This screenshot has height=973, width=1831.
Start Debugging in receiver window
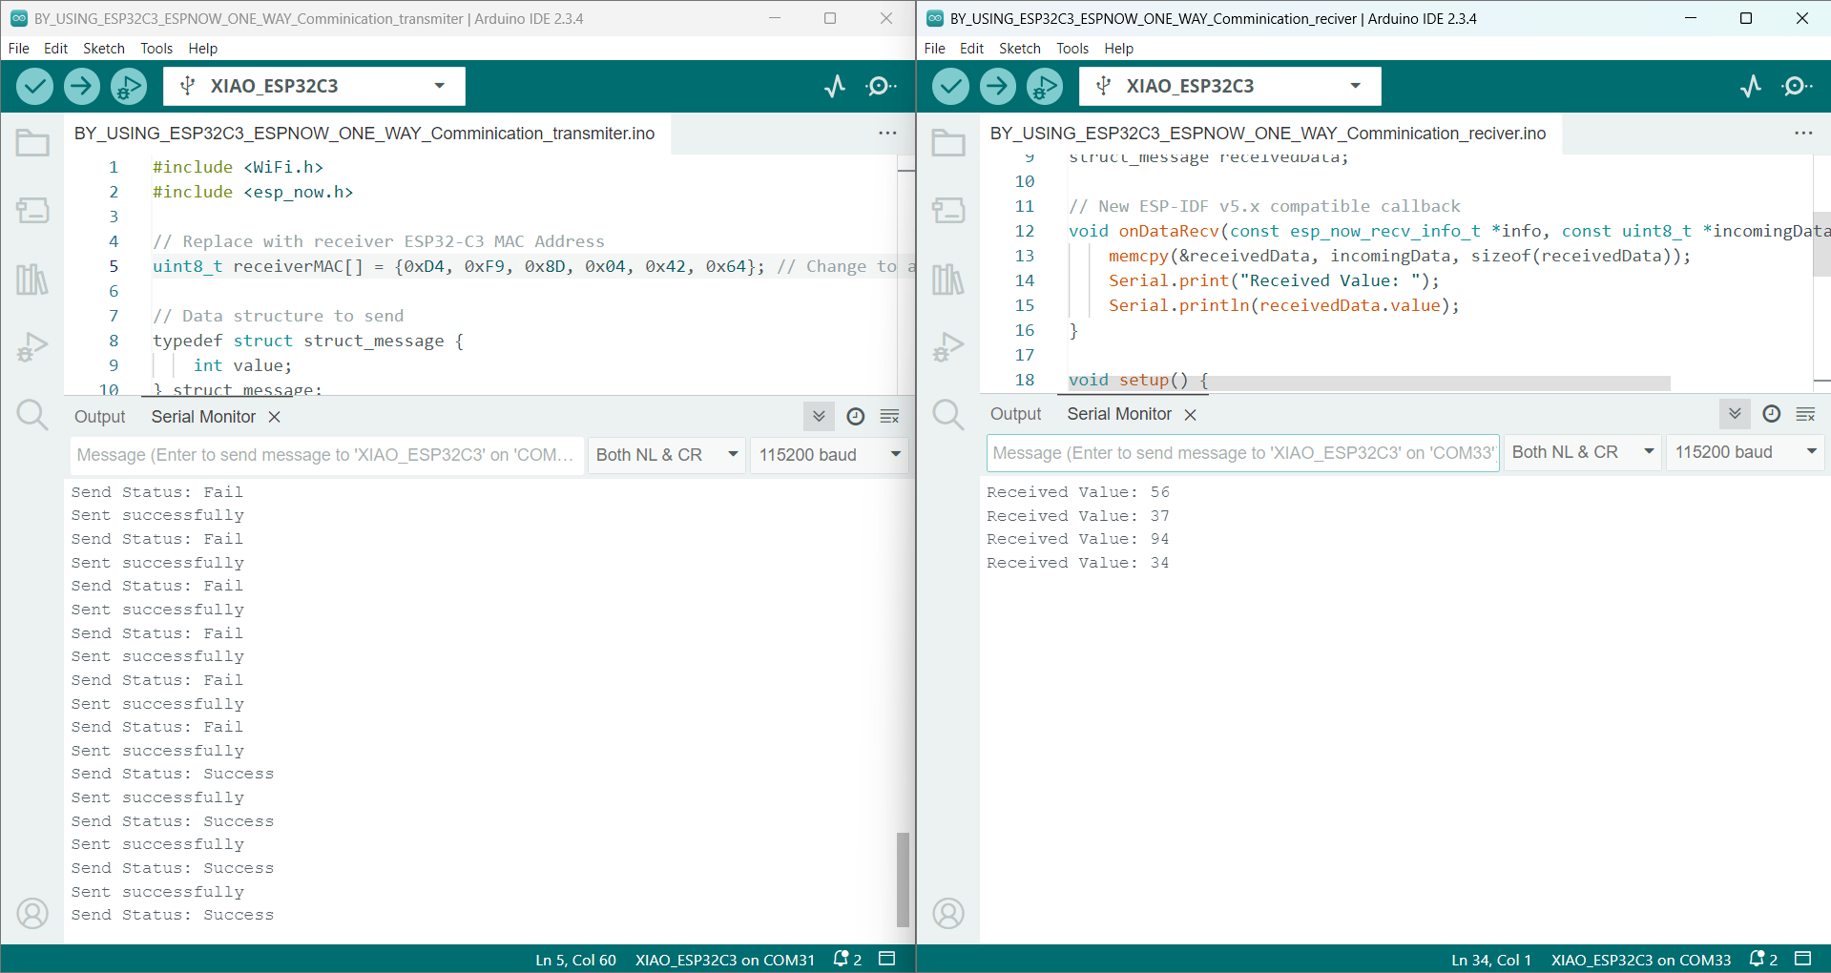tap(1045, 86)
